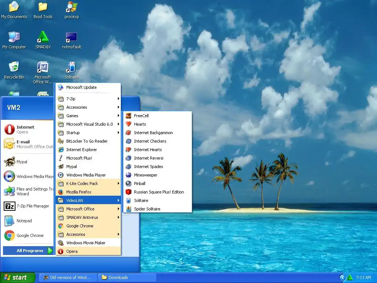Screen dimensions: 377x283
Task: Open Mypal in All Programs list
Action: tap(88, 167)
